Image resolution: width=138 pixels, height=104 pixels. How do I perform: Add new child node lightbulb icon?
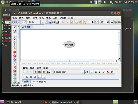85,22
